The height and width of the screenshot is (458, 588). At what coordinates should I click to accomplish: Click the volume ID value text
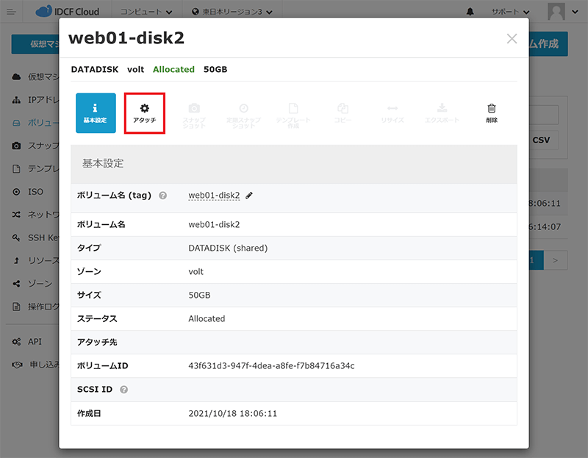click(x=271, y=365)
